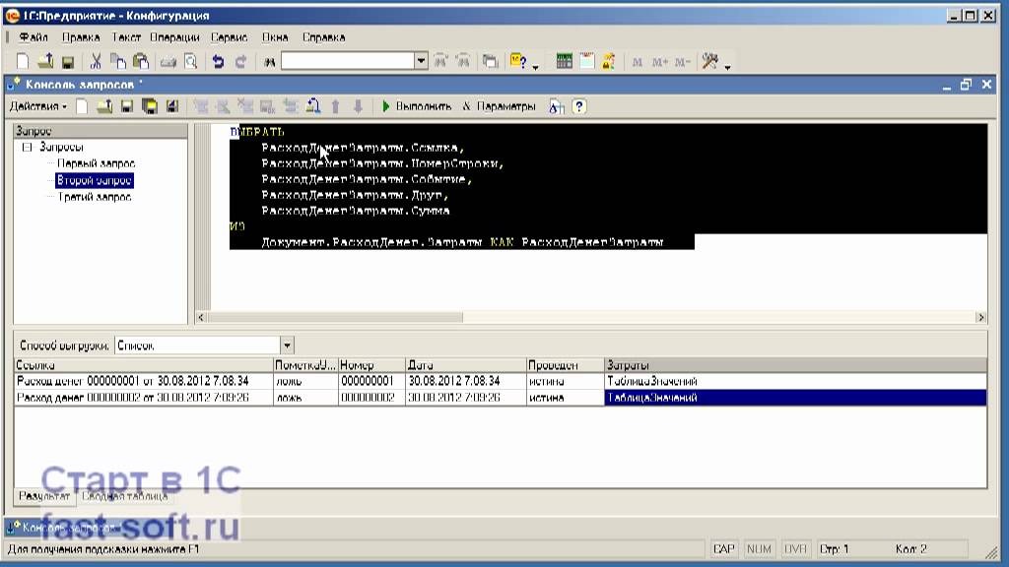
Task: Click the text format icon after Параметры
Action: coord(557,106)
